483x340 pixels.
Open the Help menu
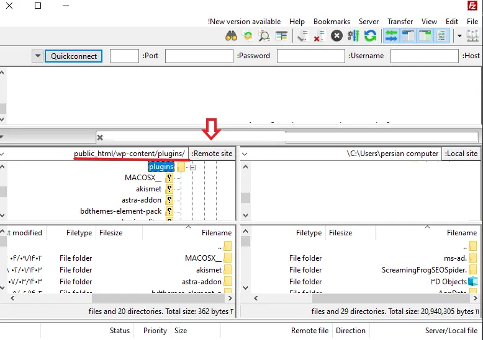click(x=297, y=22)
